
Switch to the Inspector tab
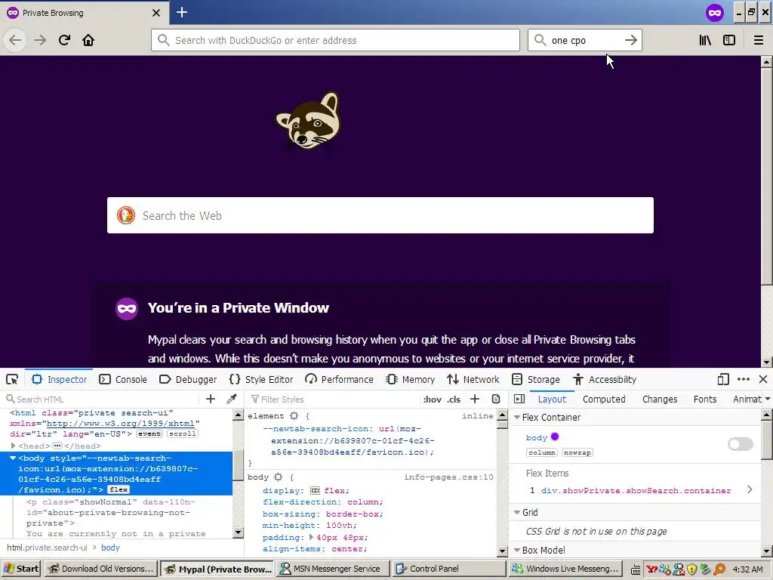coord(59,379)
